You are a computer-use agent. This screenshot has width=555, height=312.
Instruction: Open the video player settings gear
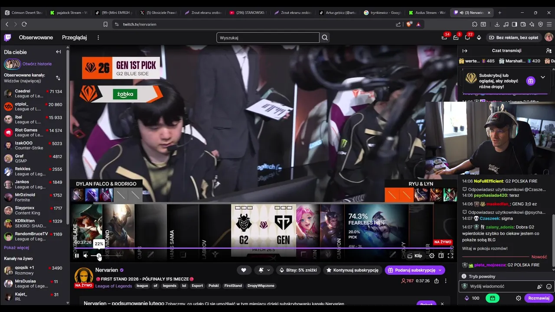[x=432, y=256]
